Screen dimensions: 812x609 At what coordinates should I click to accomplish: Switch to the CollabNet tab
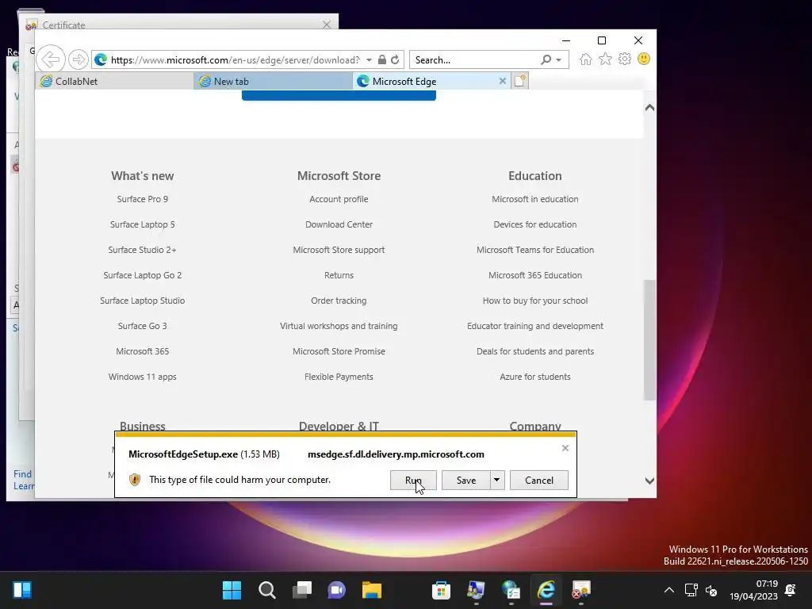click(x=114, y=82)
